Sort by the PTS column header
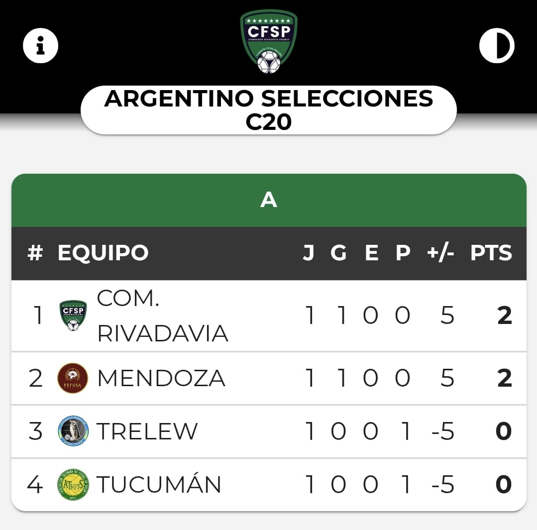This screenshot has width=537, height=530. [x=491, y=253]
